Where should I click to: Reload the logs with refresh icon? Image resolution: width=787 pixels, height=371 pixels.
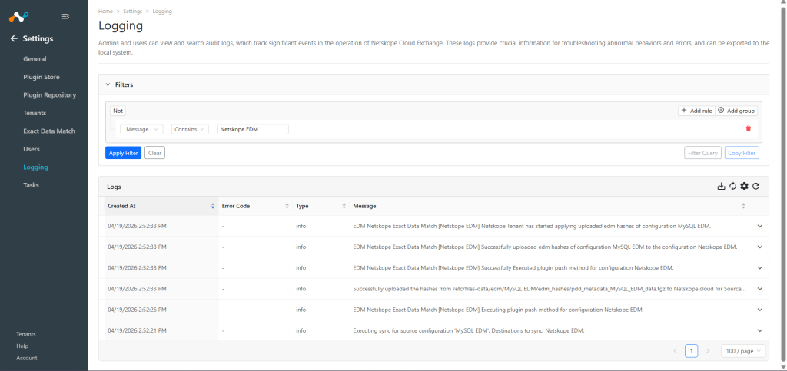click(x=756, y=187)
